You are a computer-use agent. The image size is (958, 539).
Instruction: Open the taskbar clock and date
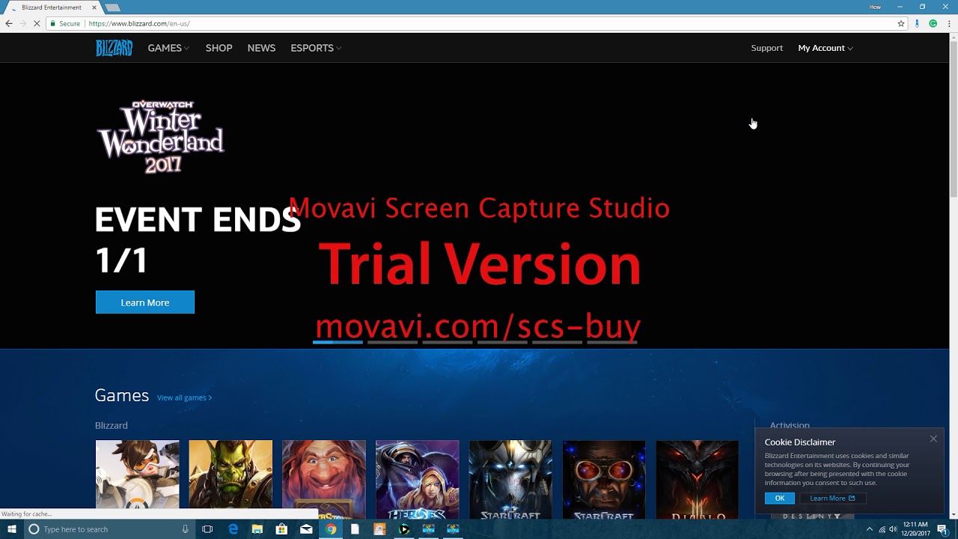click(915, 529)
